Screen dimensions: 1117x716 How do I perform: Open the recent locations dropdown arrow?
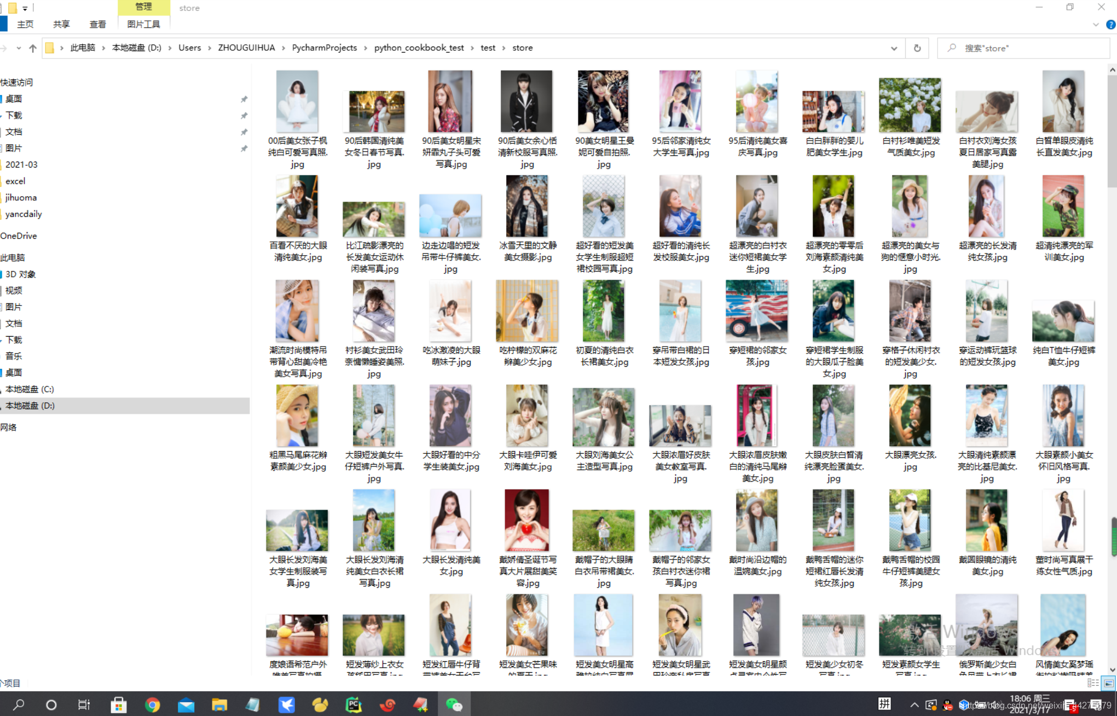pyautogui.click(x=19, y=48)
